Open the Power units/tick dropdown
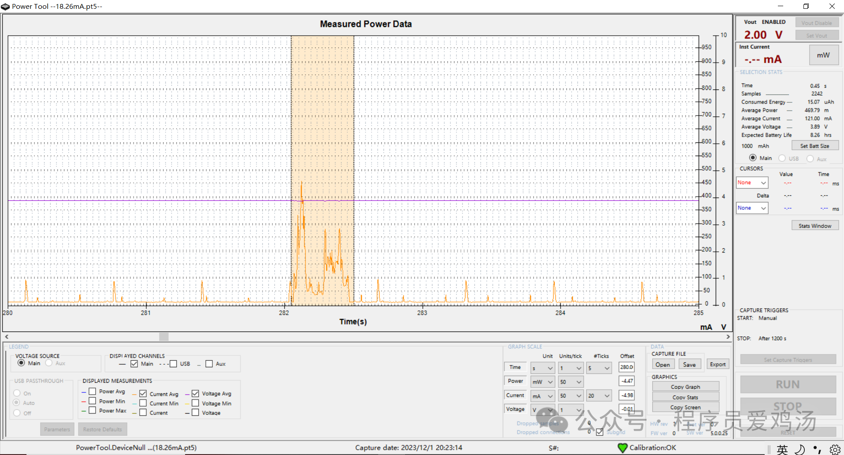This screenshot has width=844, height=455. [x=571, y=382]
